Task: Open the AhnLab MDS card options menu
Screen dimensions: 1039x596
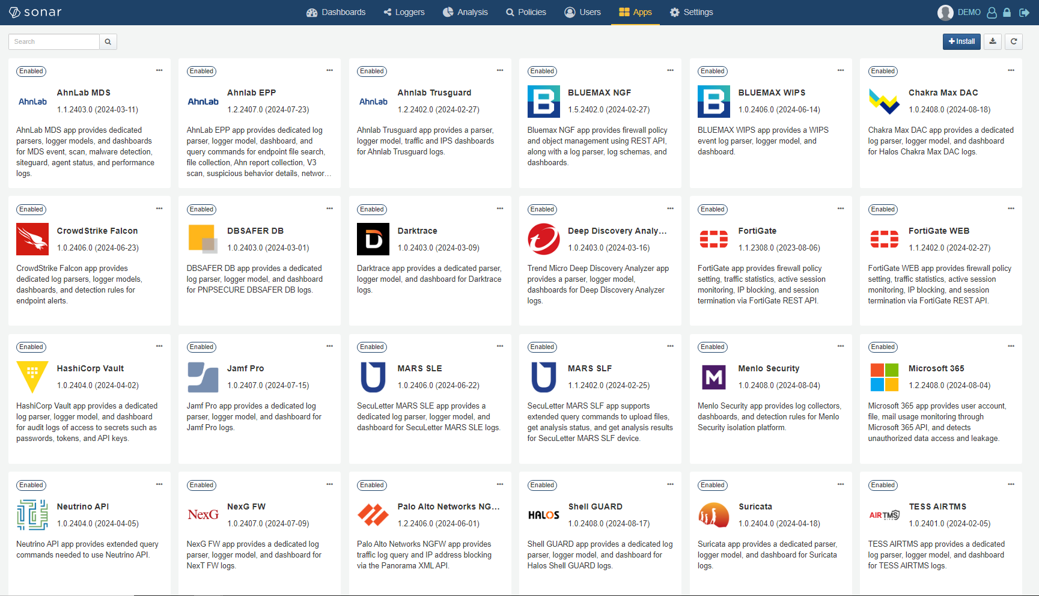Action: coord(159,70)
